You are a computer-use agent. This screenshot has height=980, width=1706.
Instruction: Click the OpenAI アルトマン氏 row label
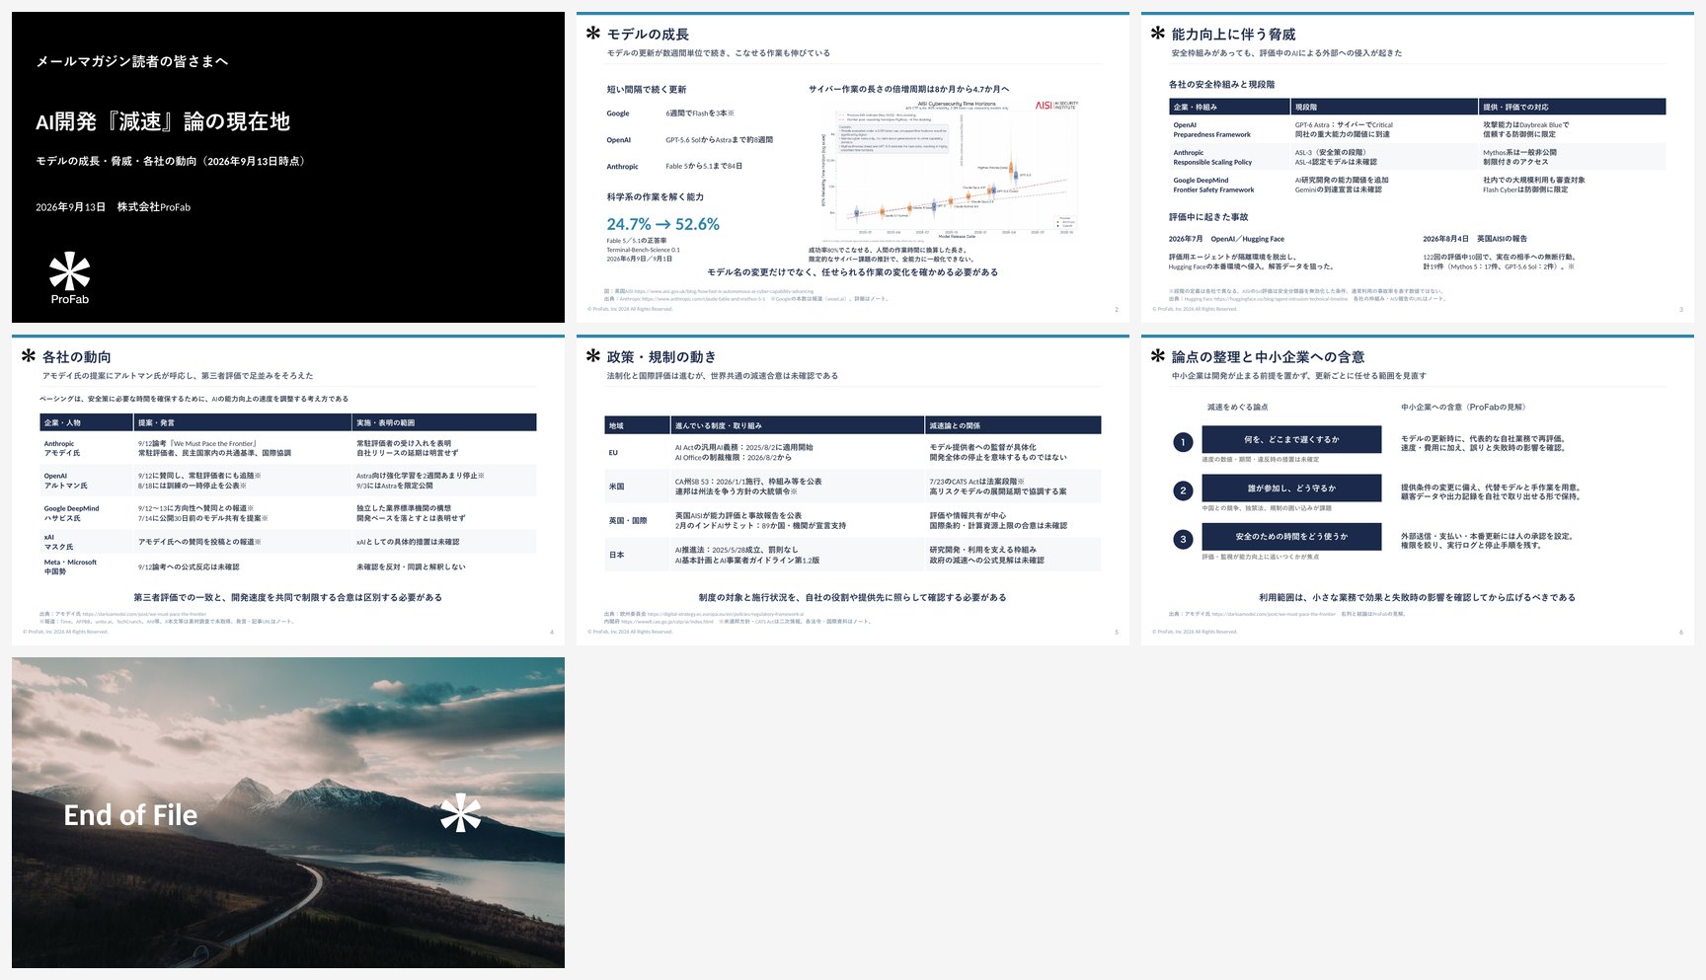(x=66, y=481)
